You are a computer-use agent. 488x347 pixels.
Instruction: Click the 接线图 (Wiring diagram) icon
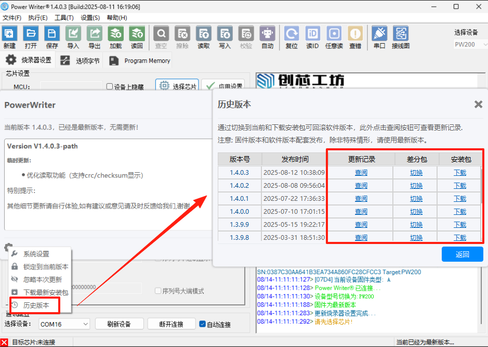[x=401, y=33]
